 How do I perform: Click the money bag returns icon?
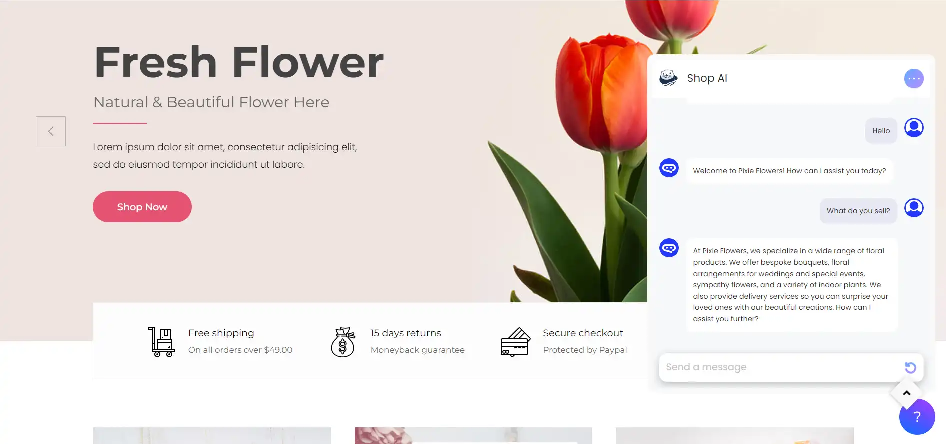[343, 342]
